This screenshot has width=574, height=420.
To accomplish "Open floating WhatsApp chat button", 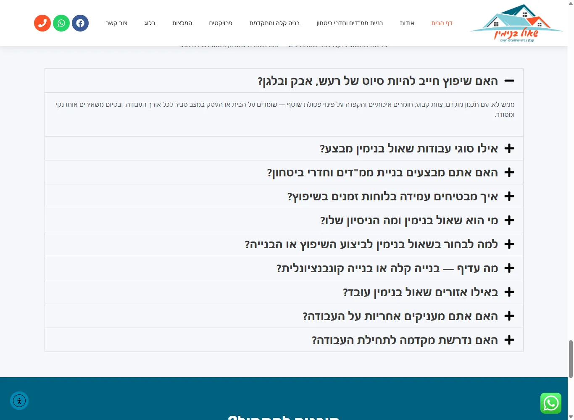I will (551, 403).
